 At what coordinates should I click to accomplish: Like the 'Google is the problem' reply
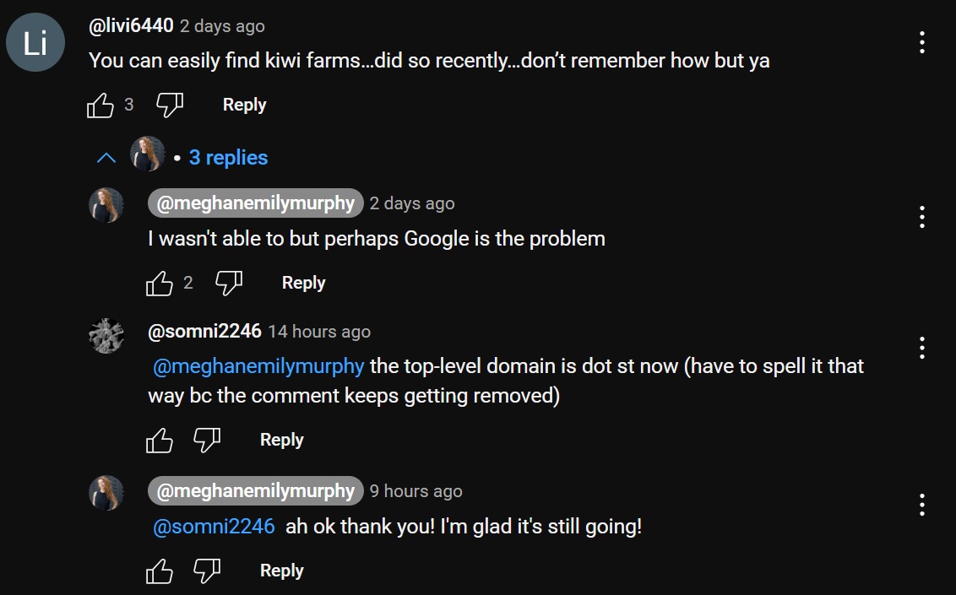coord(160,284)
